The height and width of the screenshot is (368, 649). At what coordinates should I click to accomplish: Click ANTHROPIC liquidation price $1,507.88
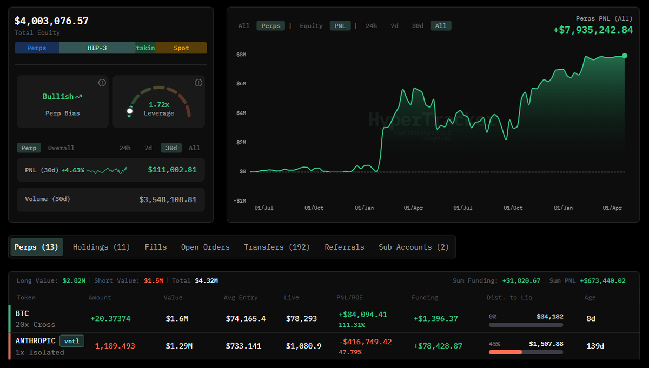[x=546, y=344]
